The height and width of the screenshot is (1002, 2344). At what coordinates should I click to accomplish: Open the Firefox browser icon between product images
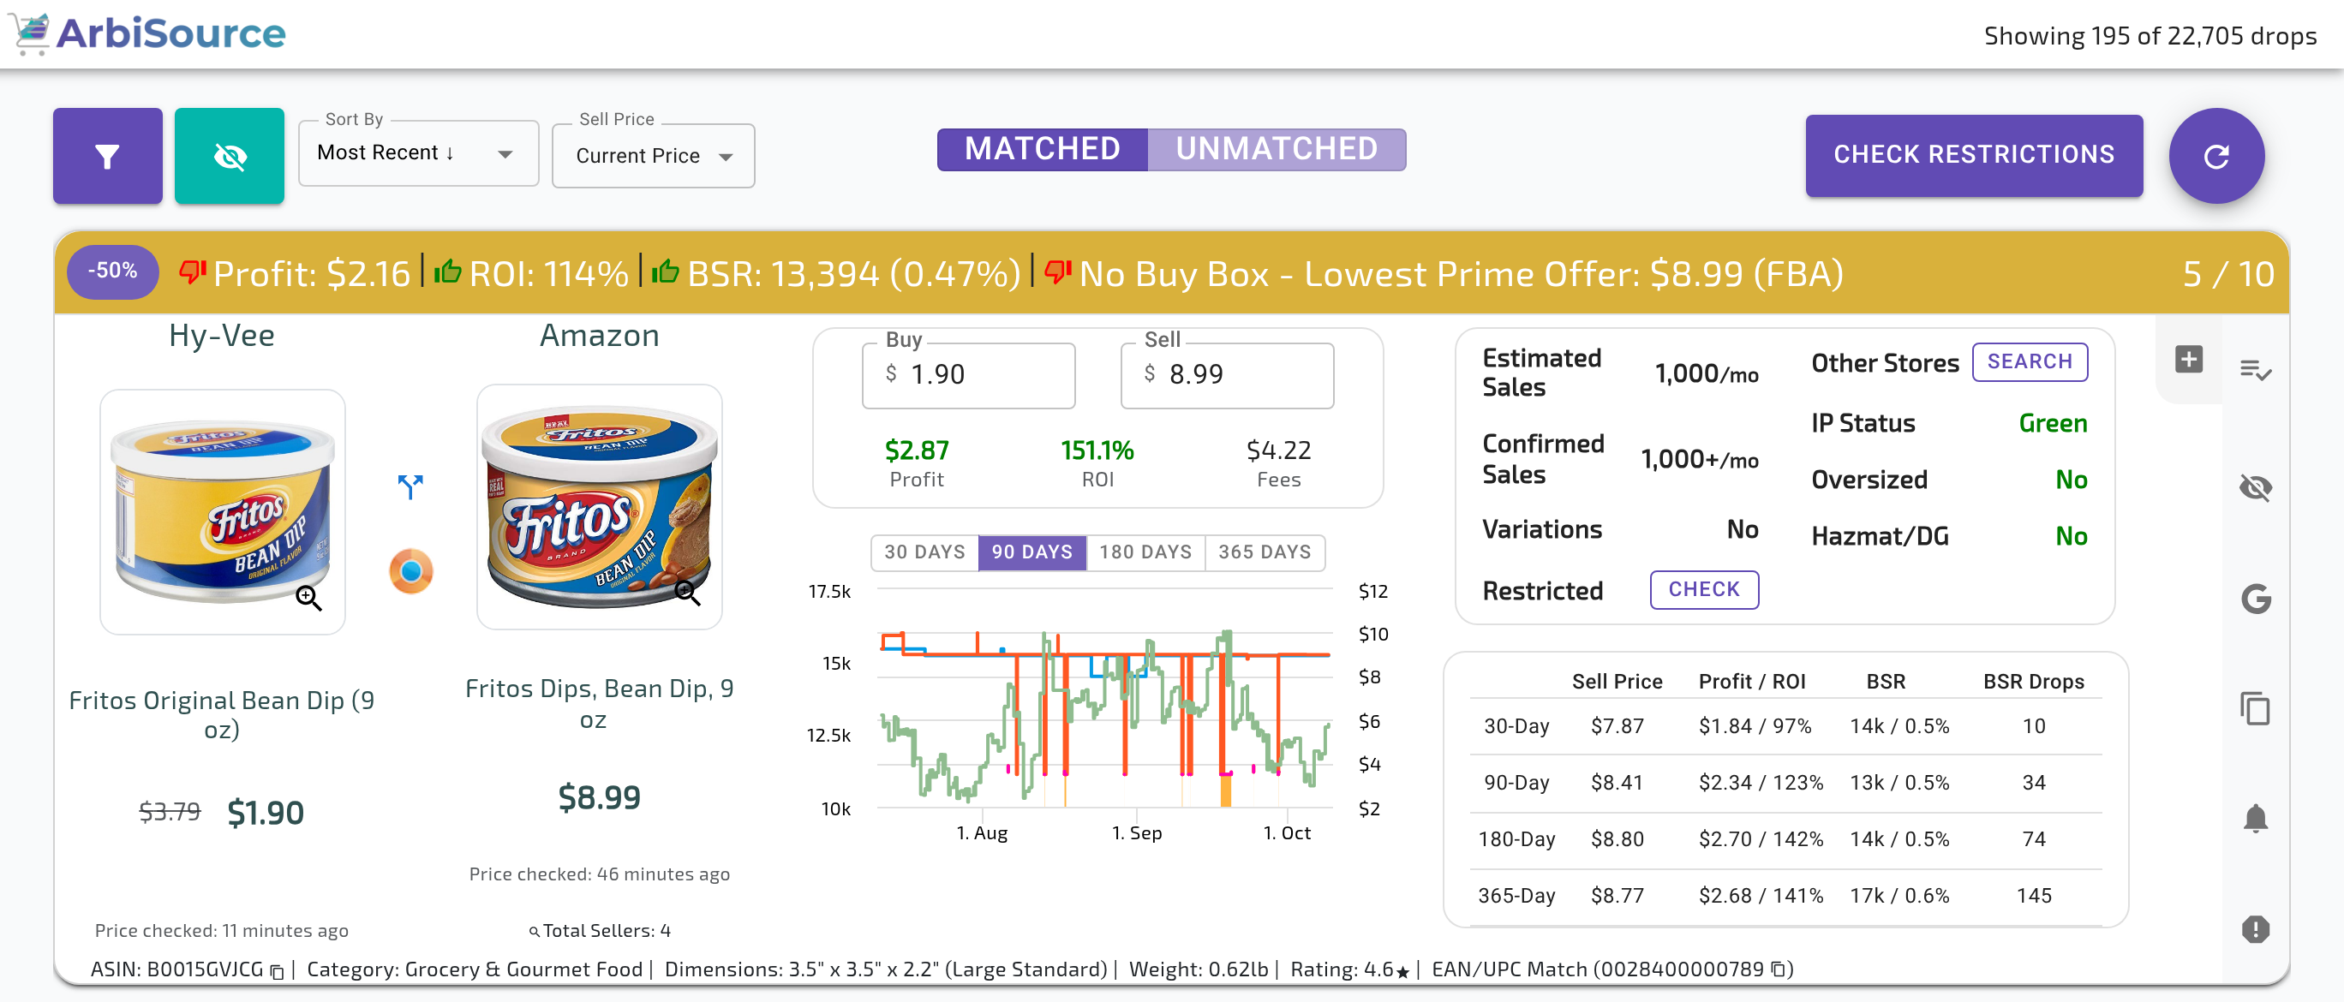click(x=410, y=571)
